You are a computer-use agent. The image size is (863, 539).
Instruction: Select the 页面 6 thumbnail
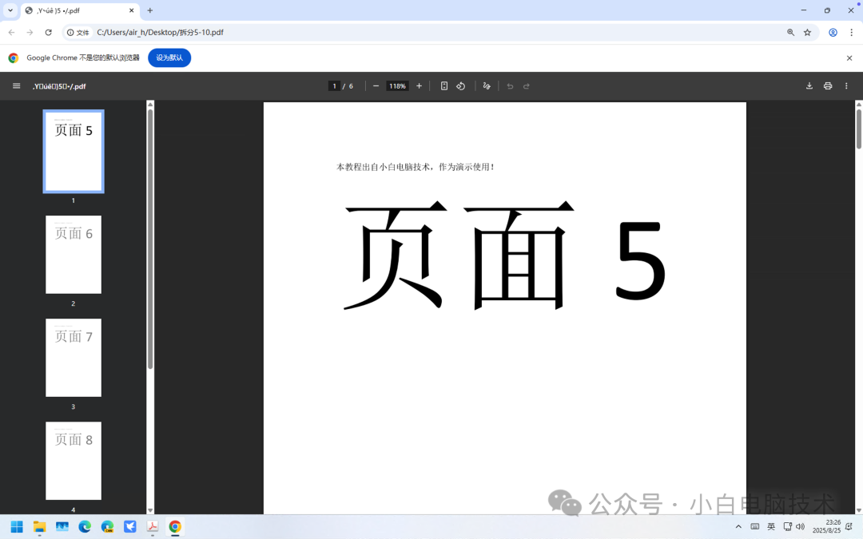(x=74, y=255)
